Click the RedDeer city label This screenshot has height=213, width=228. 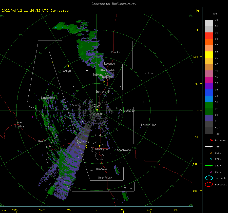tap(107, 77)
